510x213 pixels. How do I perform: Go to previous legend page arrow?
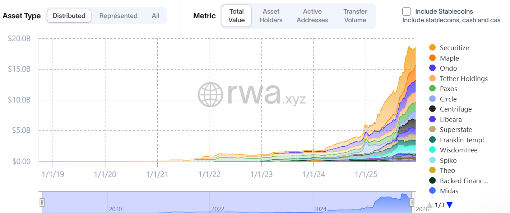point(430,205)
